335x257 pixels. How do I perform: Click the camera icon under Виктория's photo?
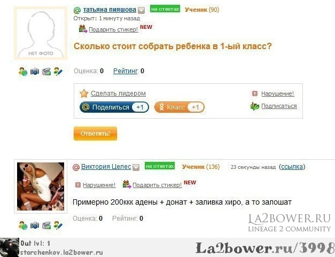35,225
